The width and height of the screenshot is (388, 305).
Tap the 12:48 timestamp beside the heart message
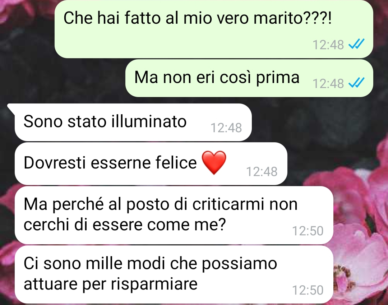tap(262, 171)
